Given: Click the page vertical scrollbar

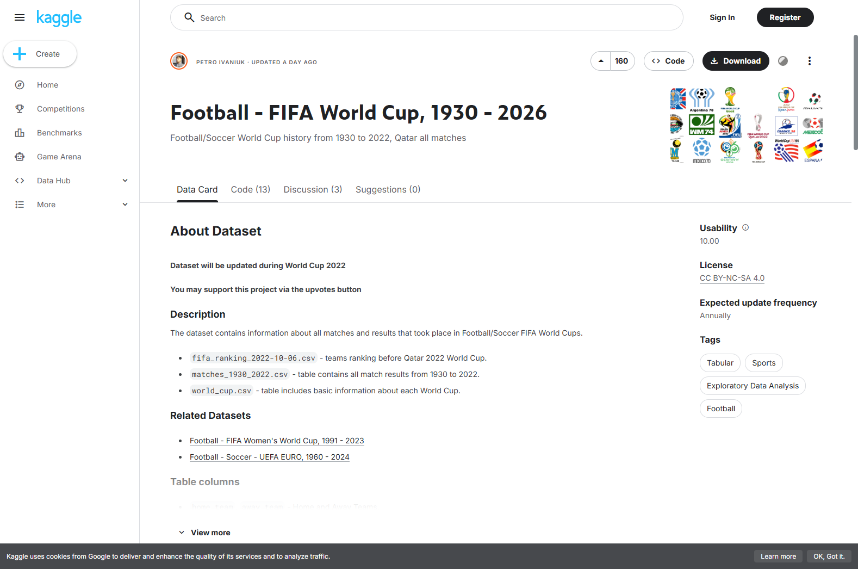Looking at the screenshot, I should pyautogui.click(x=855, y=92).
